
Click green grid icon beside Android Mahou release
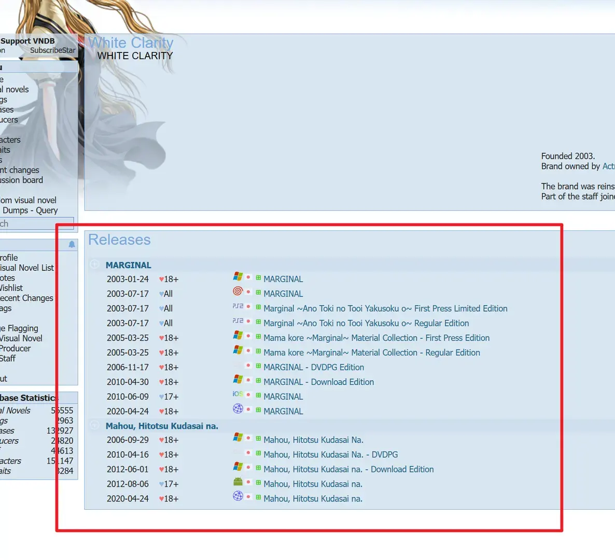point(258,483)
